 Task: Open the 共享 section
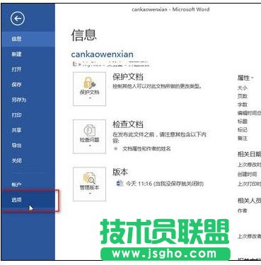click(x=28, y=130)
